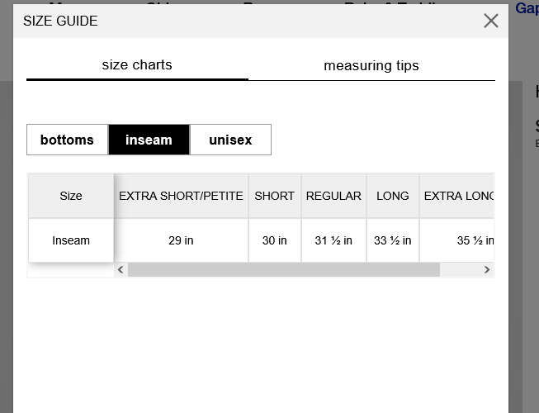
Task: Click the EXTRA SHORT/PETITE column header
Action: [x=181, y=196]
